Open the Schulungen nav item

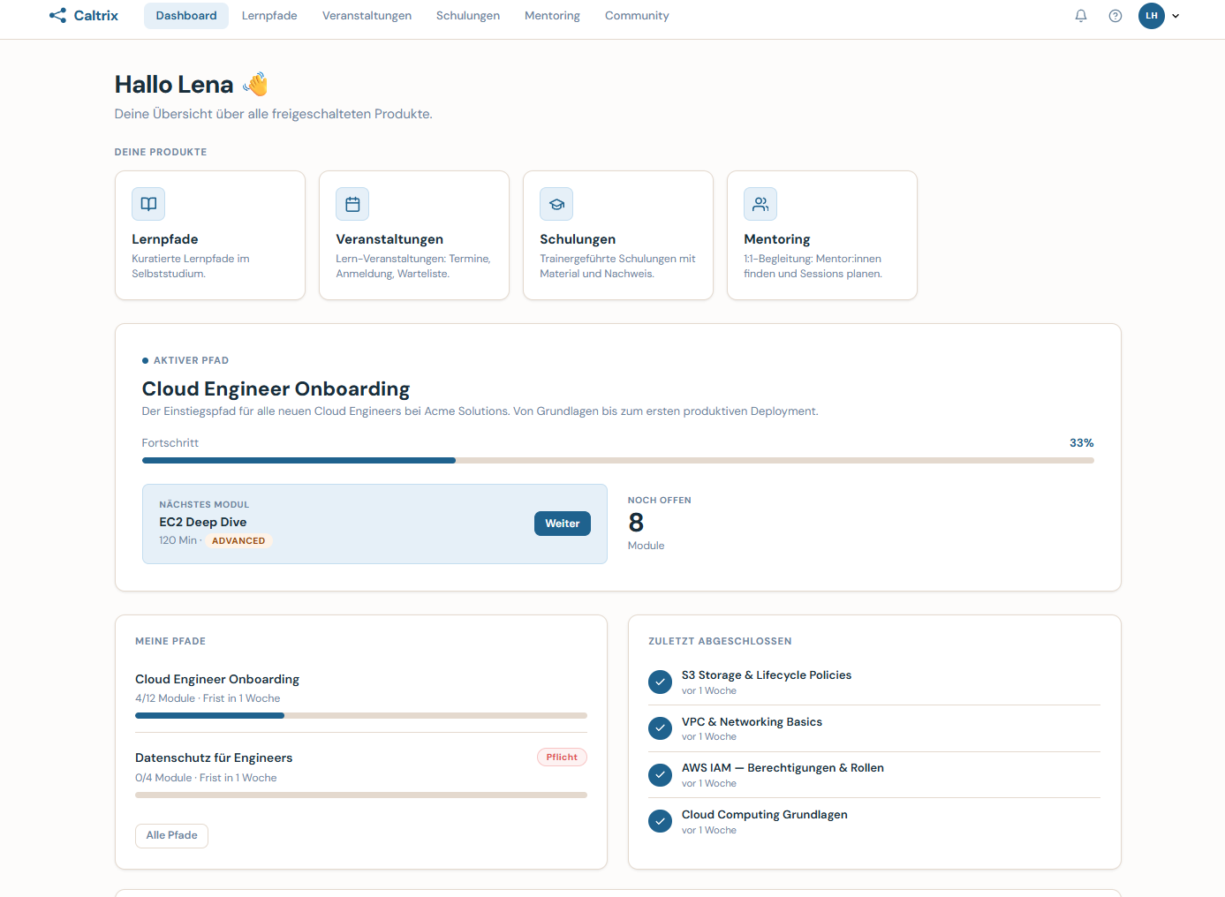point(468,16)
